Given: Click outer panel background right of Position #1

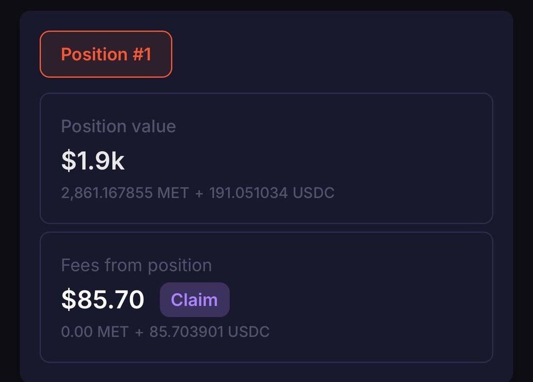Looking at the screenshot, I should click(336, 54).
